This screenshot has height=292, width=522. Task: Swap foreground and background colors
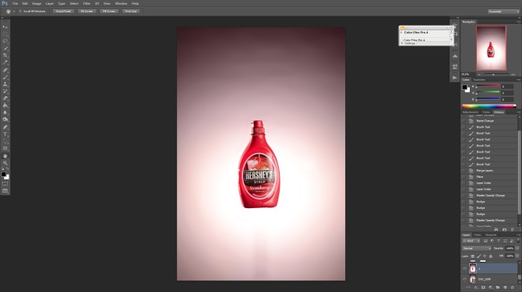tap(8, 169)
